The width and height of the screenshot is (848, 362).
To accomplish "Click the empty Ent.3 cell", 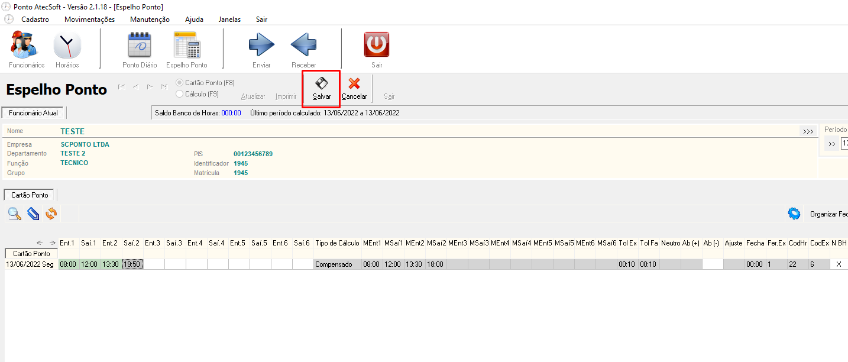I will click(154, 264).
